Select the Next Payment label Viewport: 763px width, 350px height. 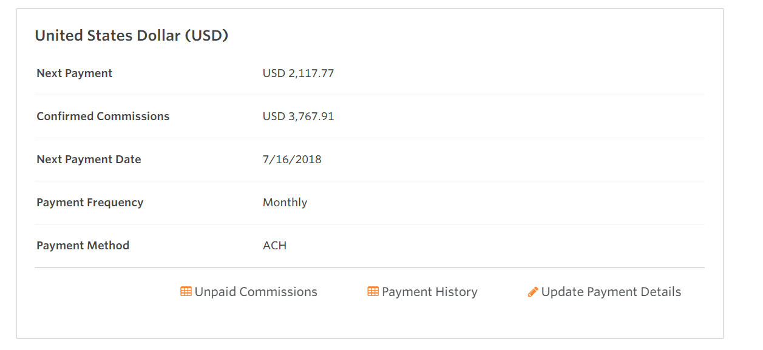(x=74, y=73)
